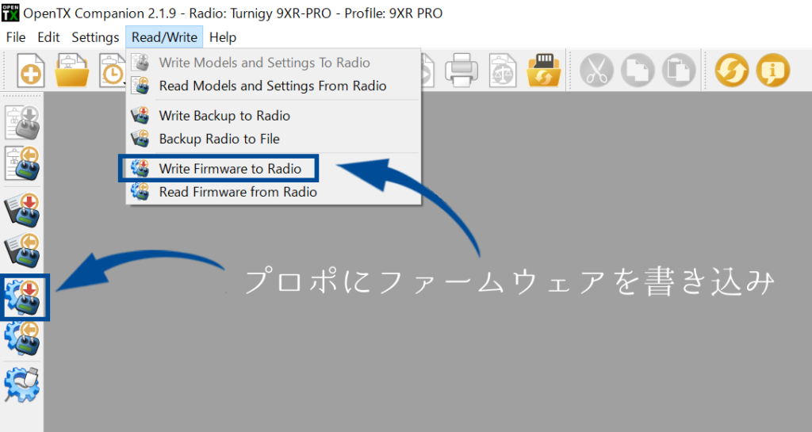
Task: Click sidebar Read firmware from radio icon
Action: tap(22, 338)
